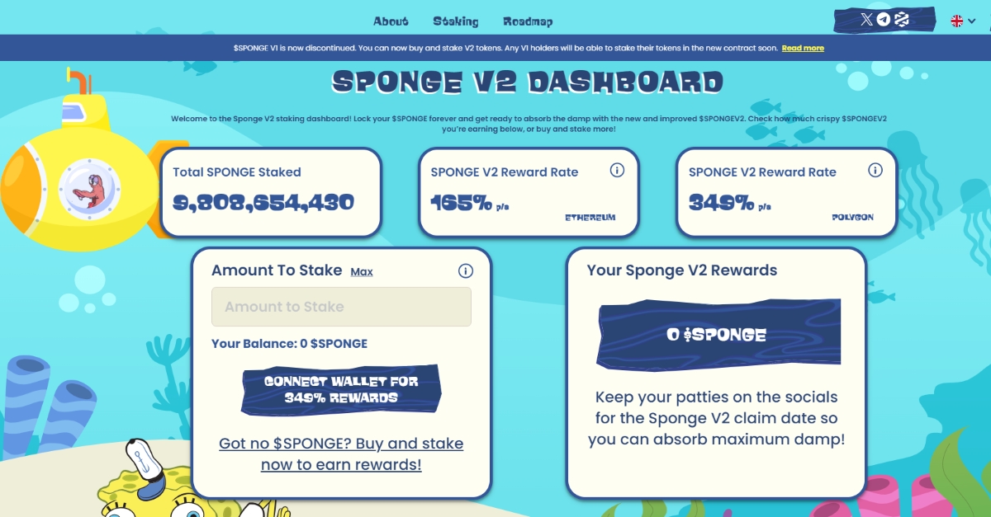Click the info icon on Polygon reward rate

875,171
